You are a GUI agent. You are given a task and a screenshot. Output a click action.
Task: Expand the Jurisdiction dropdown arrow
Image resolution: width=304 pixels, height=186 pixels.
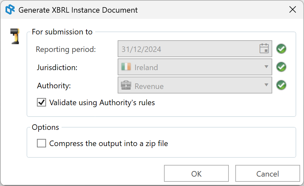tap(266, 67)
